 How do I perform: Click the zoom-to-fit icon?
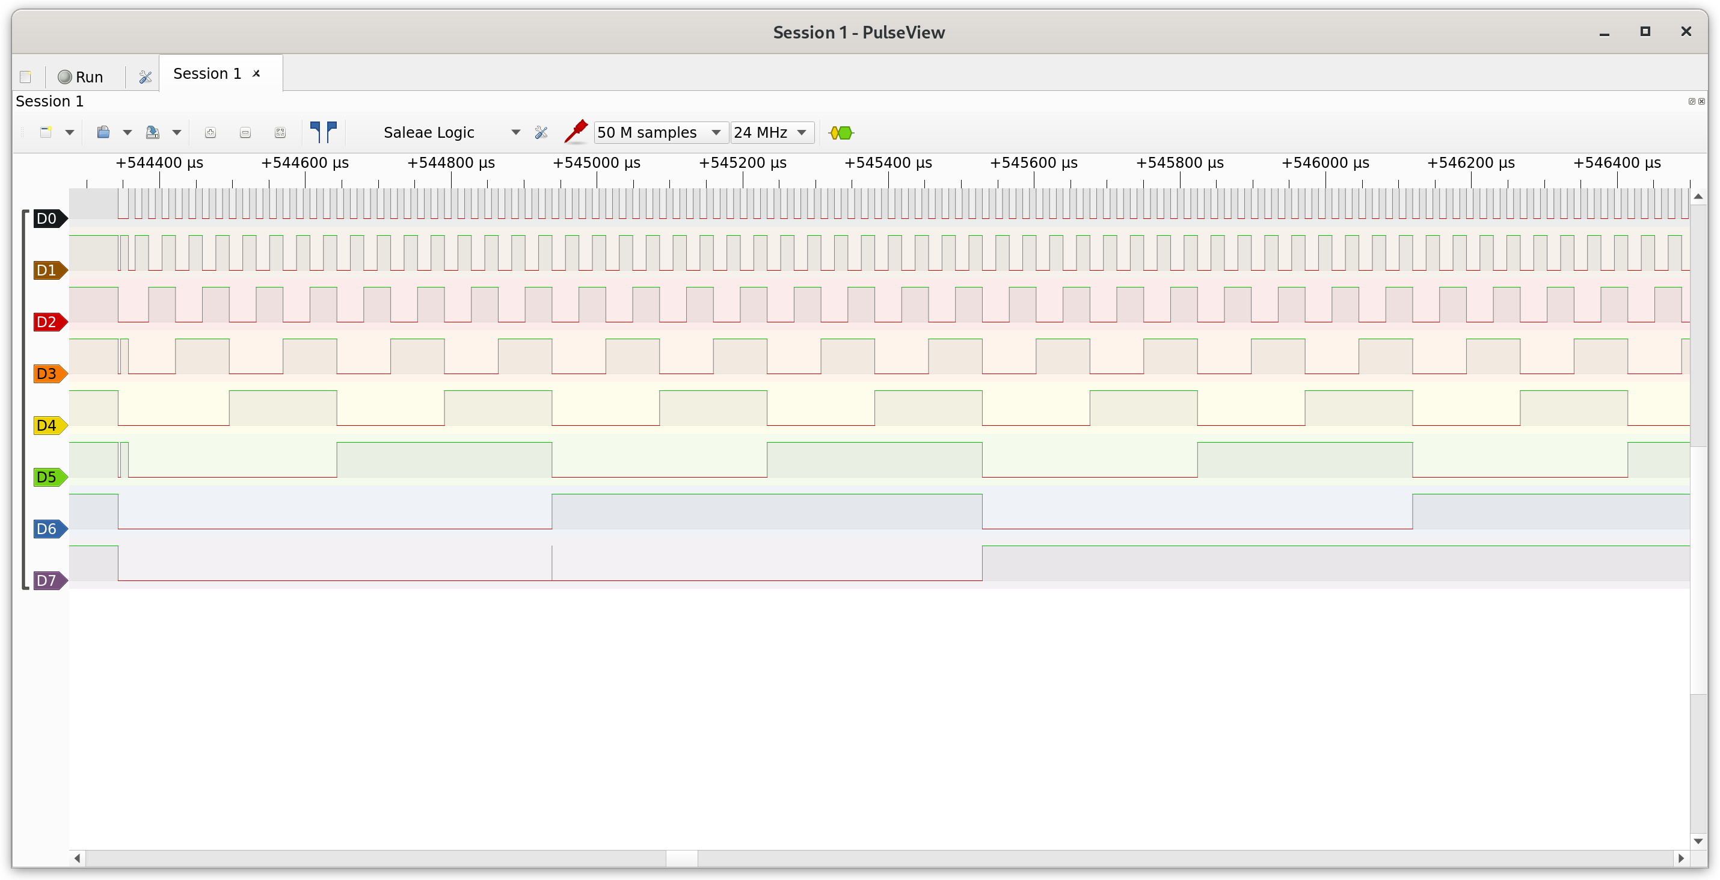click(x=280, y=133)
